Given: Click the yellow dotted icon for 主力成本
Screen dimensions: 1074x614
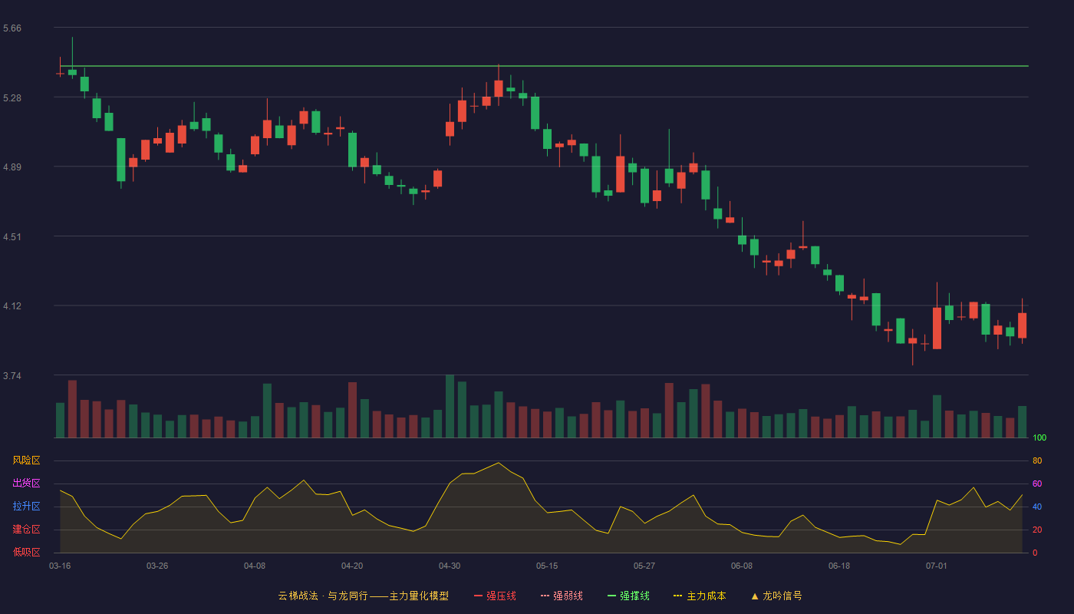Looking at the screenshot, I should coord(678,596).
